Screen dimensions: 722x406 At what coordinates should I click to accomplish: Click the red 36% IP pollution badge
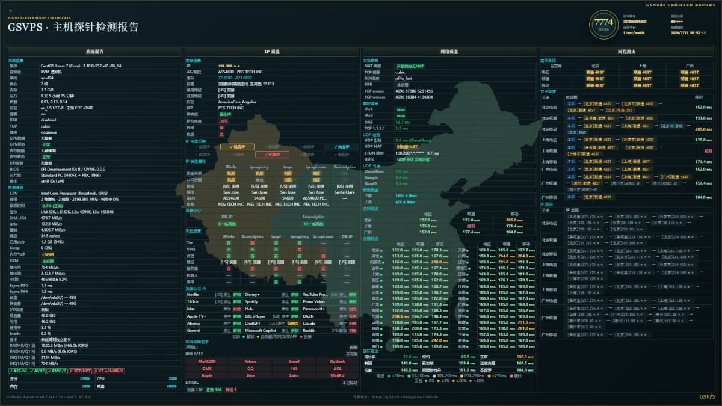pos(224,121)
